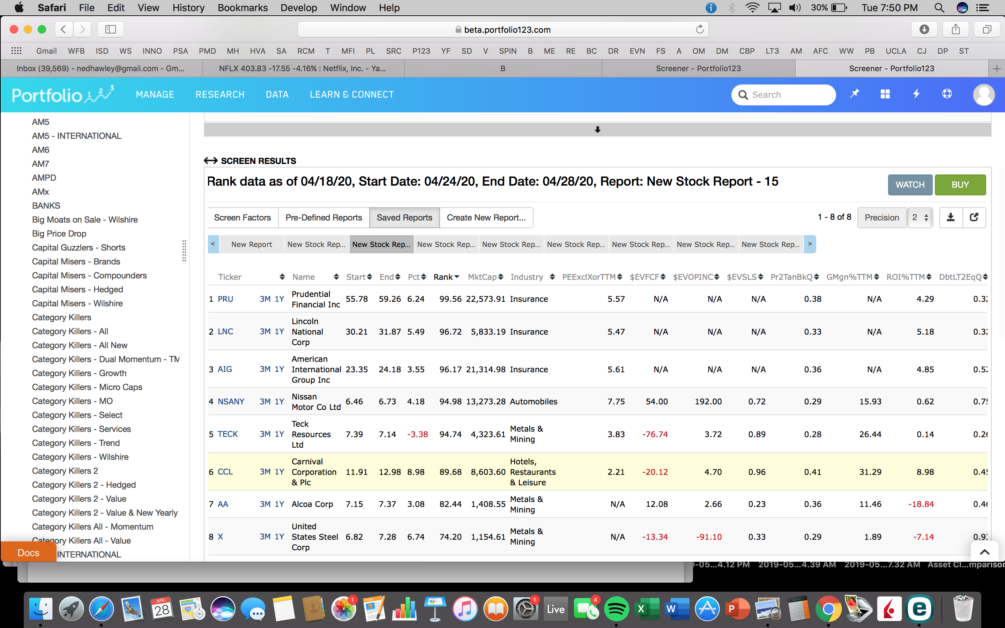Open the 3M chart link for CCL
The image size is (1005, 628).
pyautogui.click(x=265, y=472)
